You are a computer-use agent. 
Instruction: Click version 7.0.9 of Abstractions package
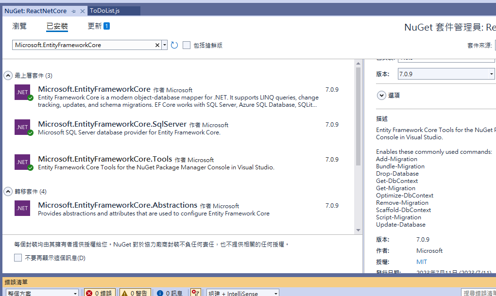pos(332,206)
